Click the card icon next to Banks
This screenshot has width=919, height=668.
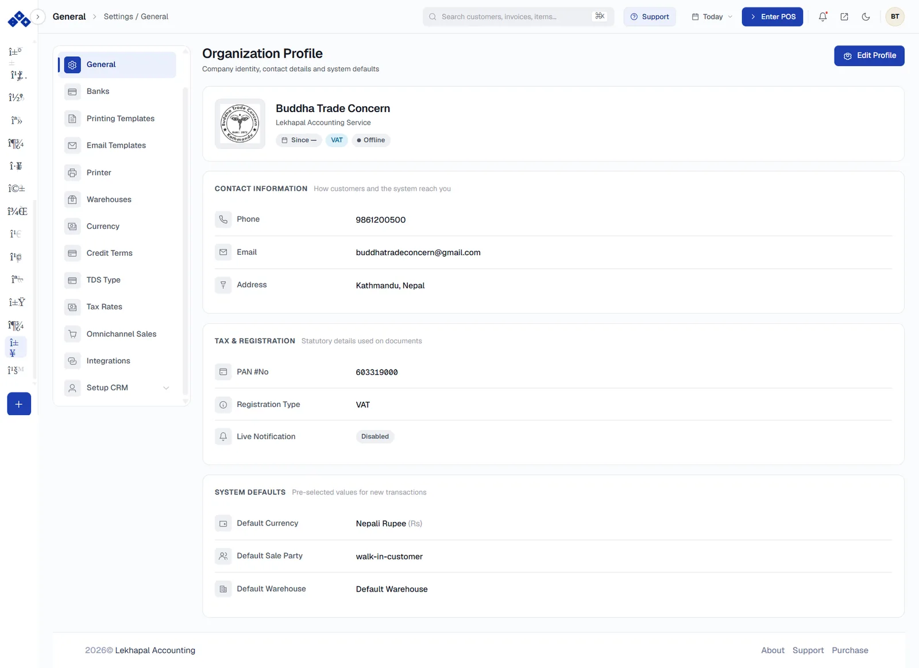(x=72, y=92)
